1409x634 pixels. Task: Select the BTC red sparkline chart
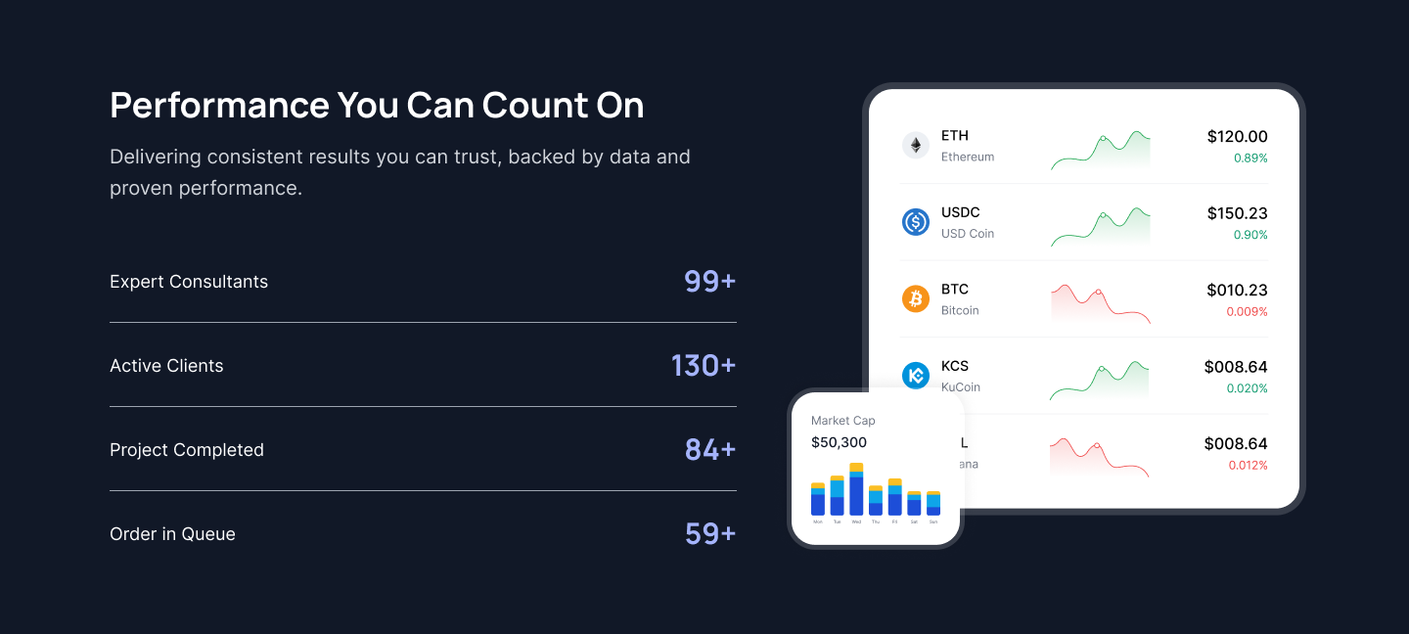coord(1100,303)
